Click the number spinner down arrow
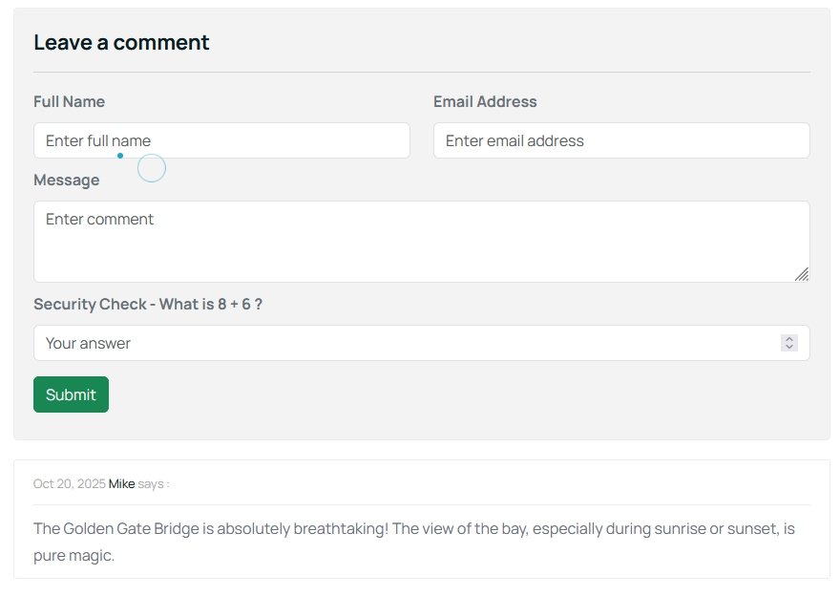This screenshot has width=840, height=596. [788, 346]
